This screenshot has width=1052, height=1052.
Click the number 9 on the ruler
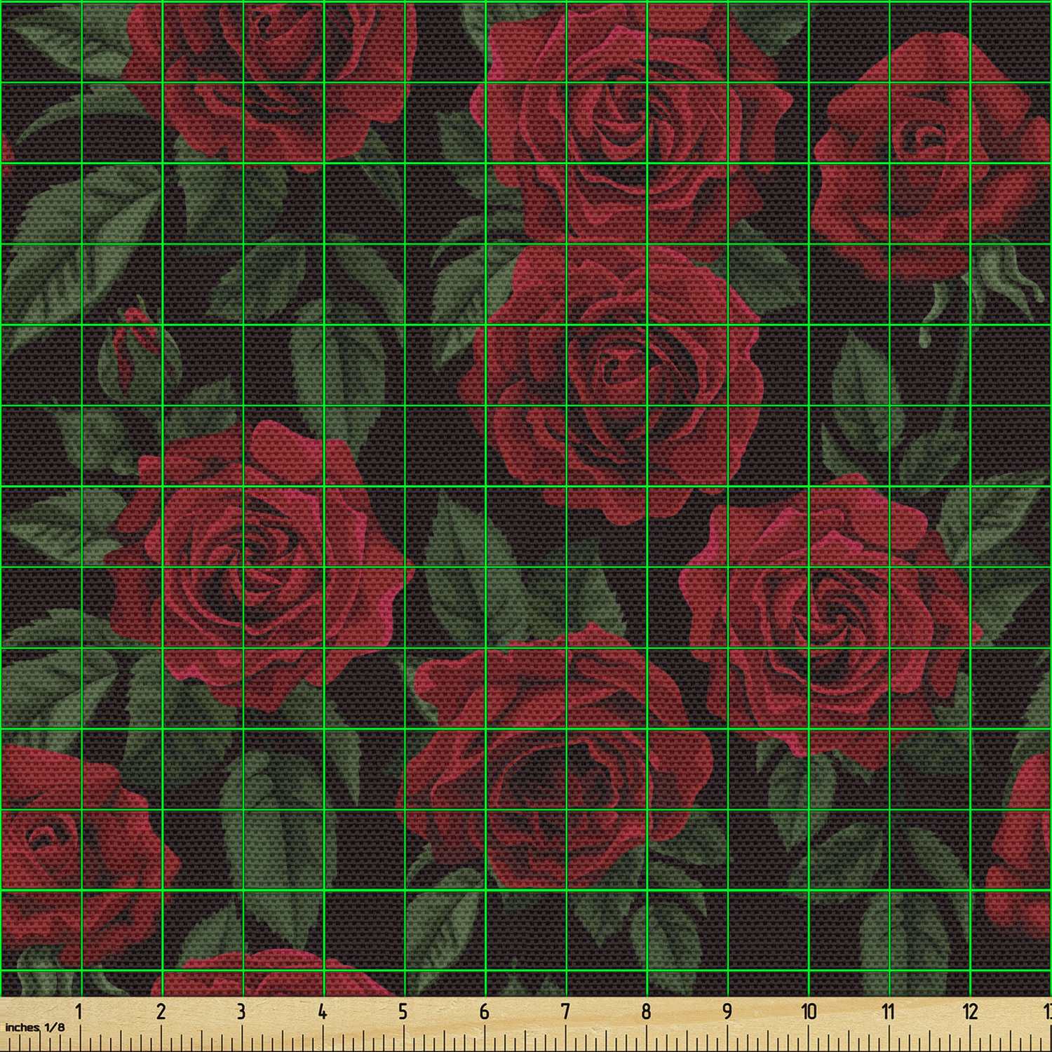727,1011
